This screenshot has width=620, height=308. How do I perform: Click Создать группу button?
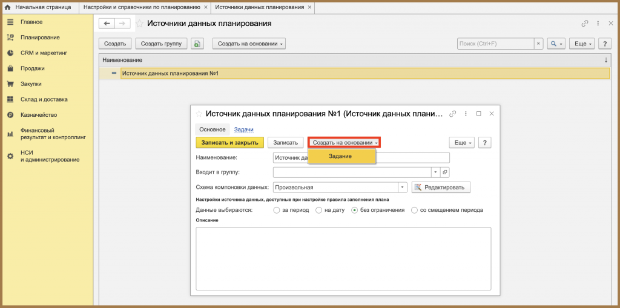point(161,44)
